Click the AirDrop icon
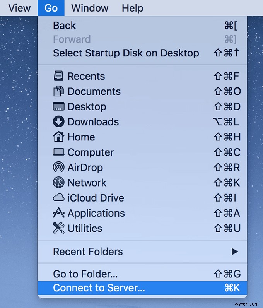 pyautogui.click(x=58, y=167)
